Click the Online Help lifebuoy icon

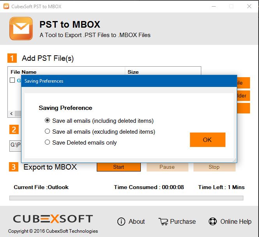(213, 221)
